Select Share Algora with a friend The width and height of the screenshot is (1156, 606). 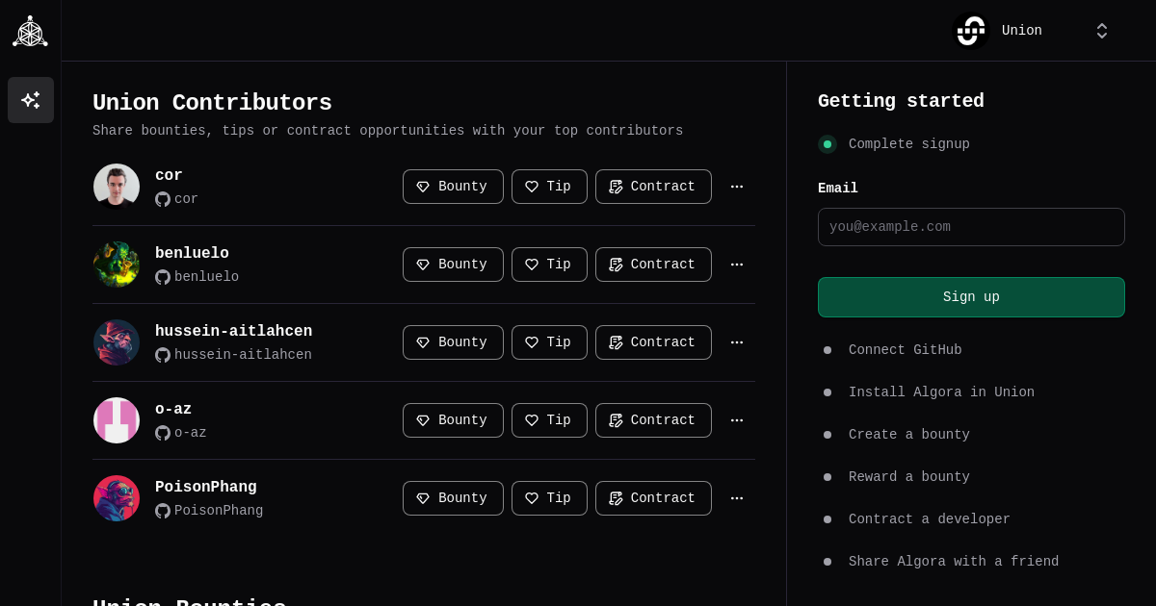pos(953,562)
